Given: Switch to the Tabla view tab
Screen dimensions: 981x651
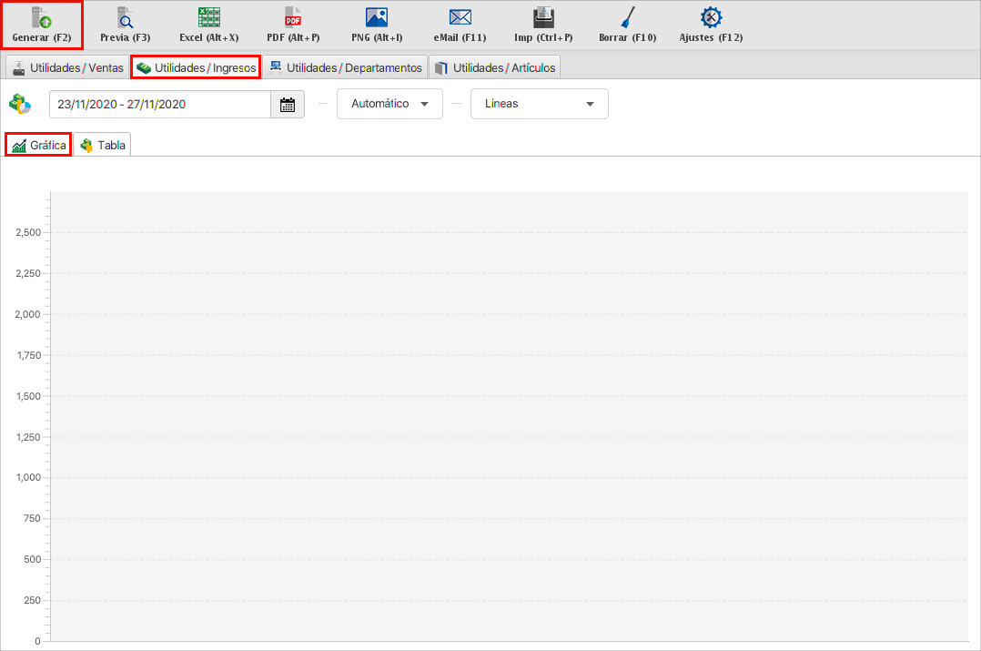Looking at the screenshot, I should [102, 146].
